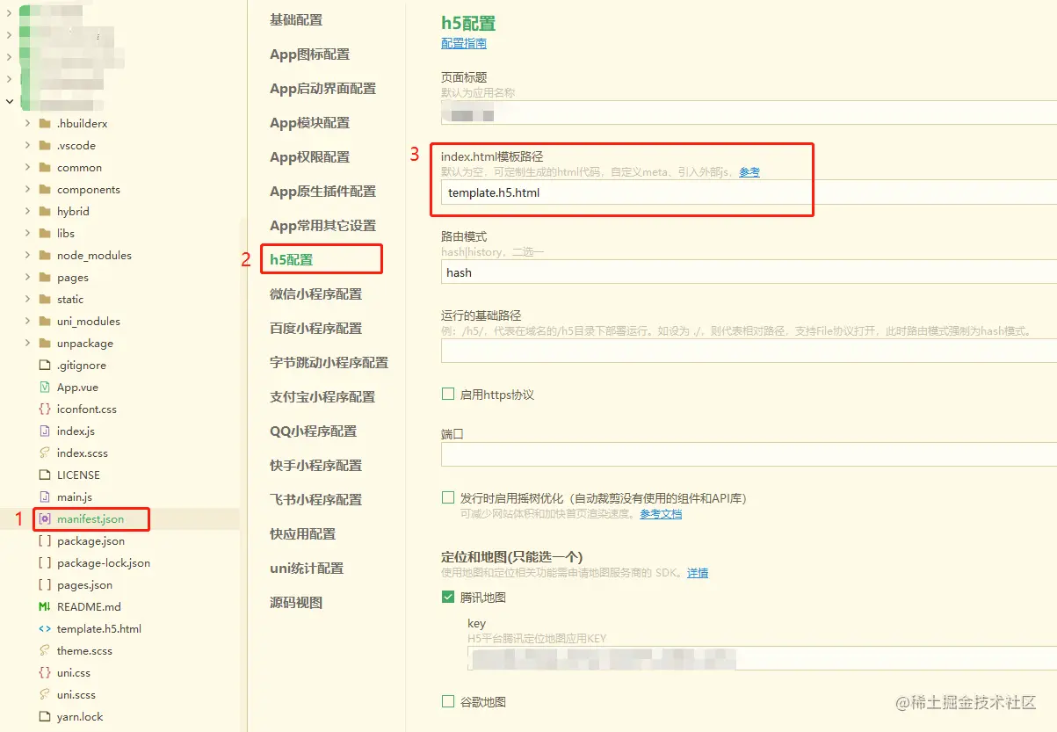The image size is (1057, 732).
Task: Click the libs folder icon
Action: 45,234
